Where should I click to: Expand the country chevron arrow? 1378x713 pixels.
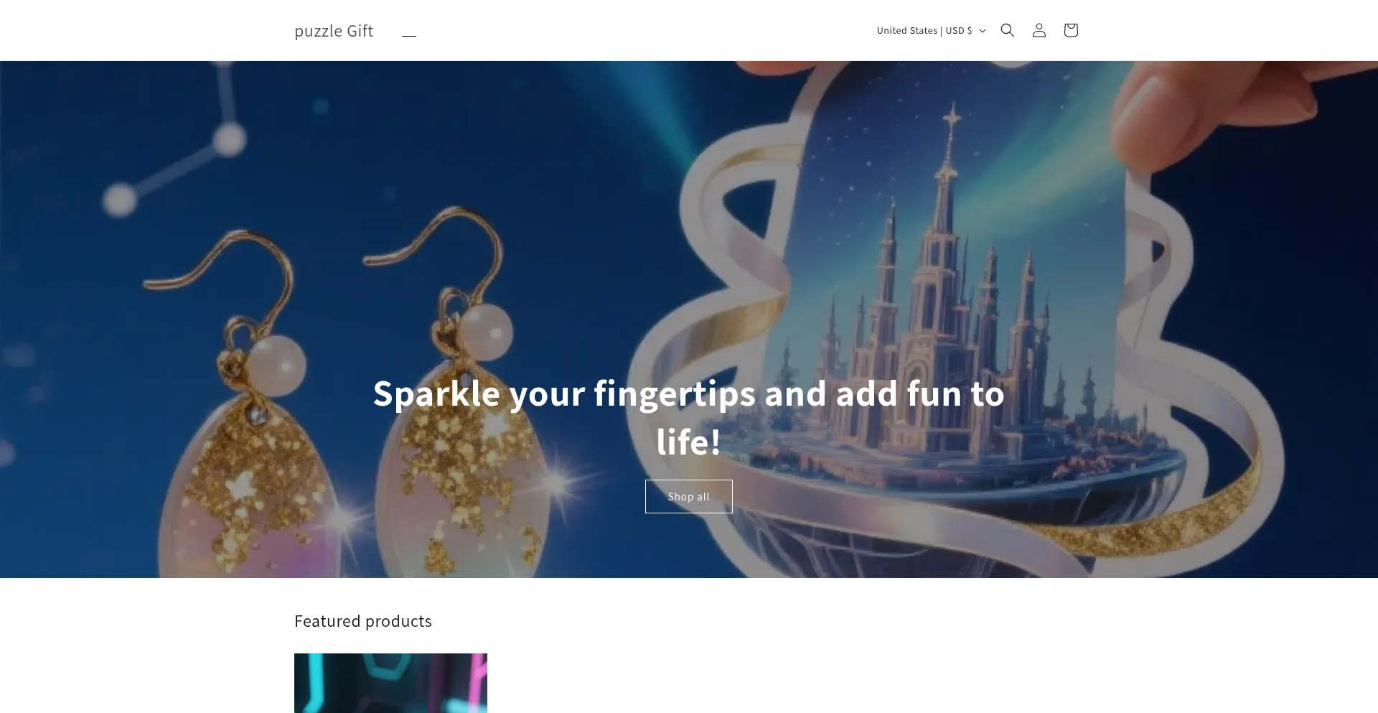pyautogui.click(x=983, y=31)
